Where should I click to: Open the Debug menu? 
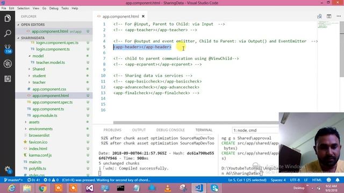click(x=54, y=9)
